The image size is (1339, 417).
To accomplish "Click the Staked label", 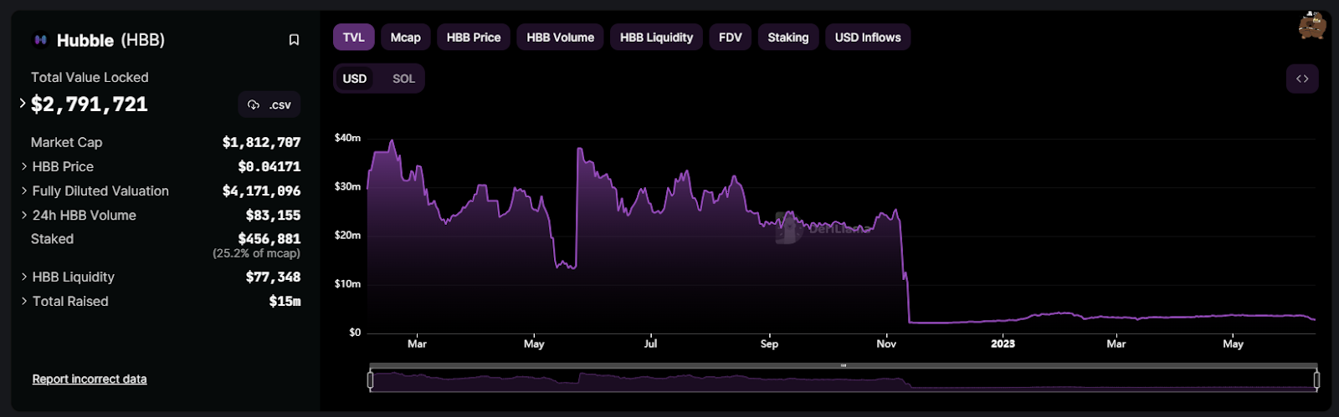I will pyautogui.click(x=52, y=239).
